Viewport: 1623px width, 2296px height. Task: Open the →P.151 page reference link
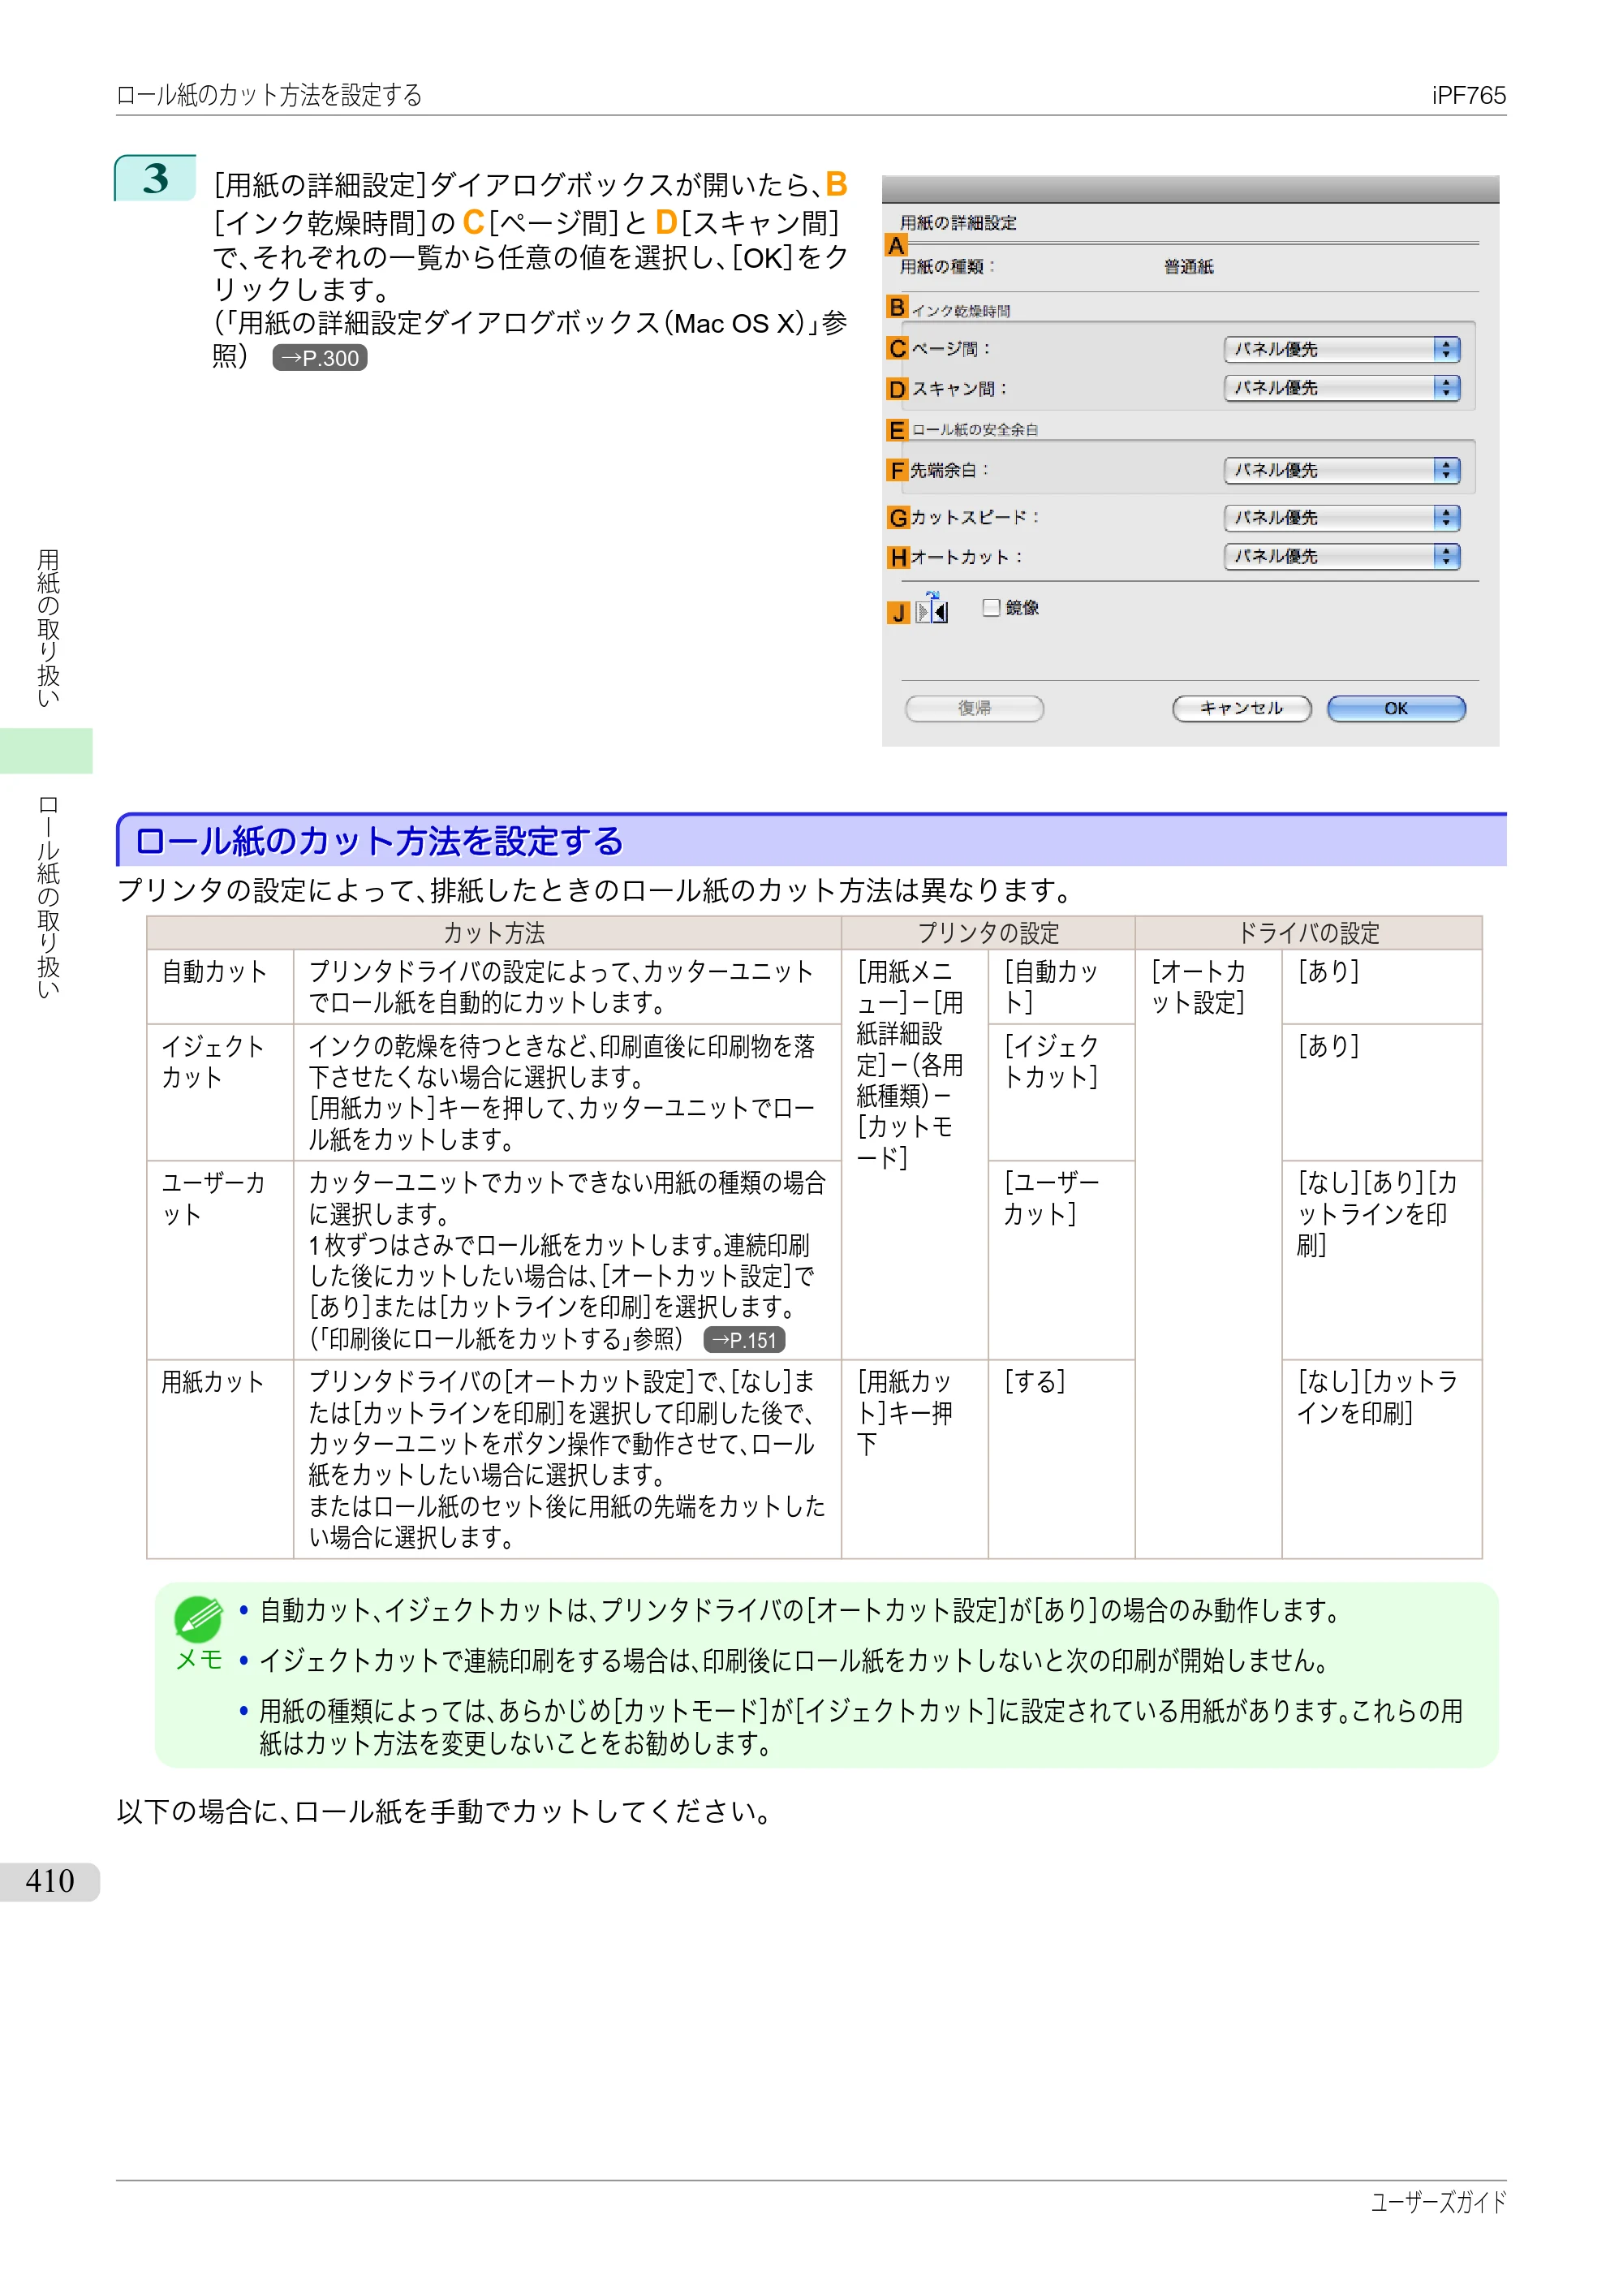(x=744, y=1340)
